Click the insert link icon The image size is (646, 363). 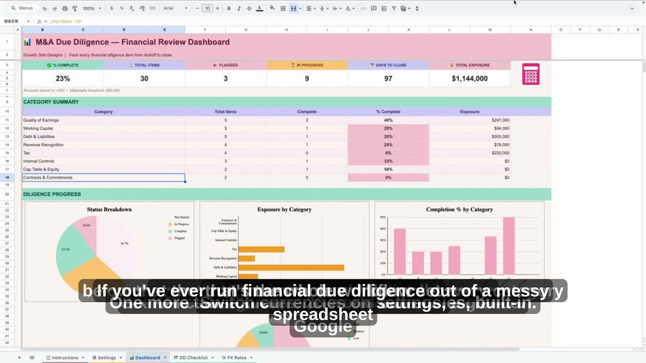coord(363,9)
